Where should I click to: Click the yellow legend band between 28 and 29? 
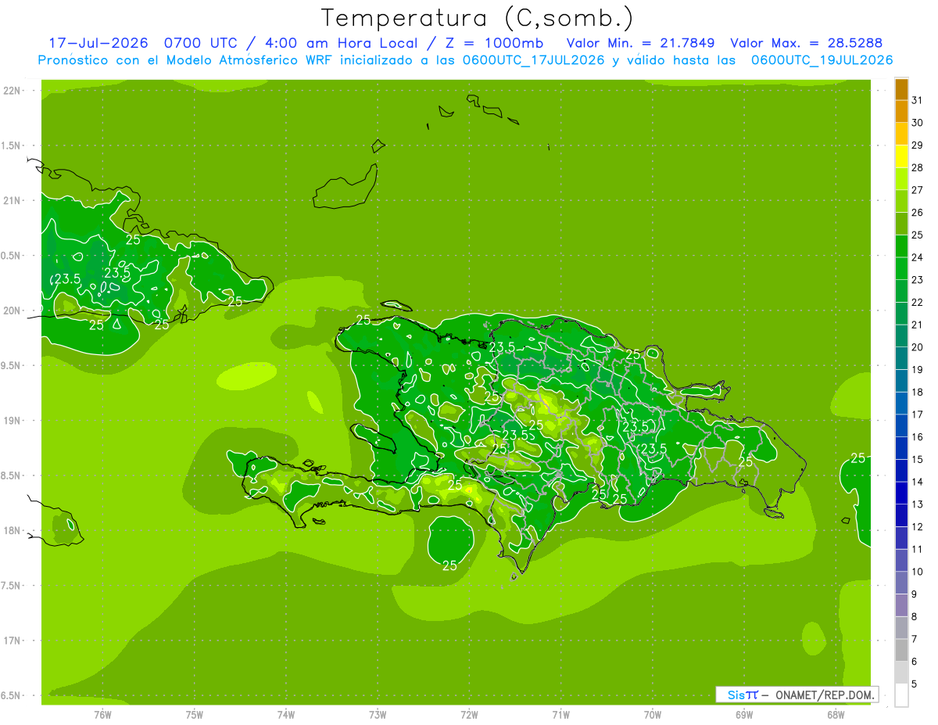tap(901, 156)
